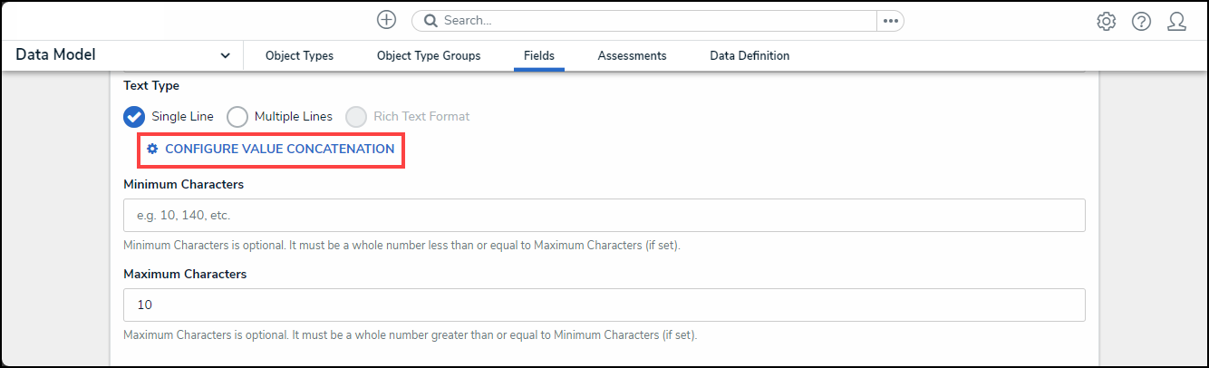
Task: Click the Configure Value Concatenation link
Action: 279,149
